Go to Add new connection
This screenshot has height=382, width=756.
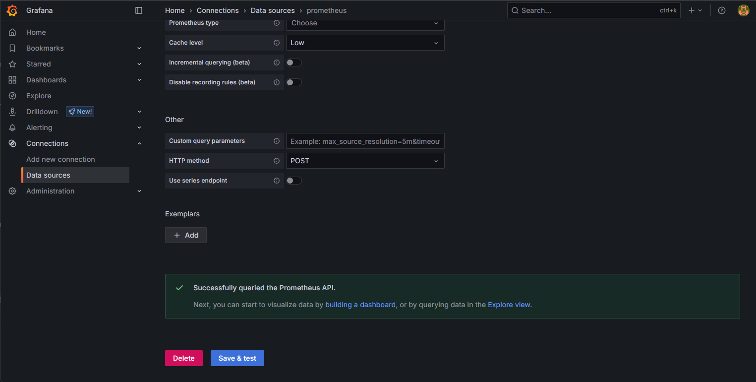[x=60, y=159]
